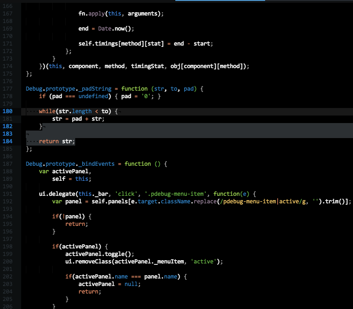The width and height of the screenshot is (353, 309).
Task: Click line number 187 in the gutter
Action: (x=8, y=164)
